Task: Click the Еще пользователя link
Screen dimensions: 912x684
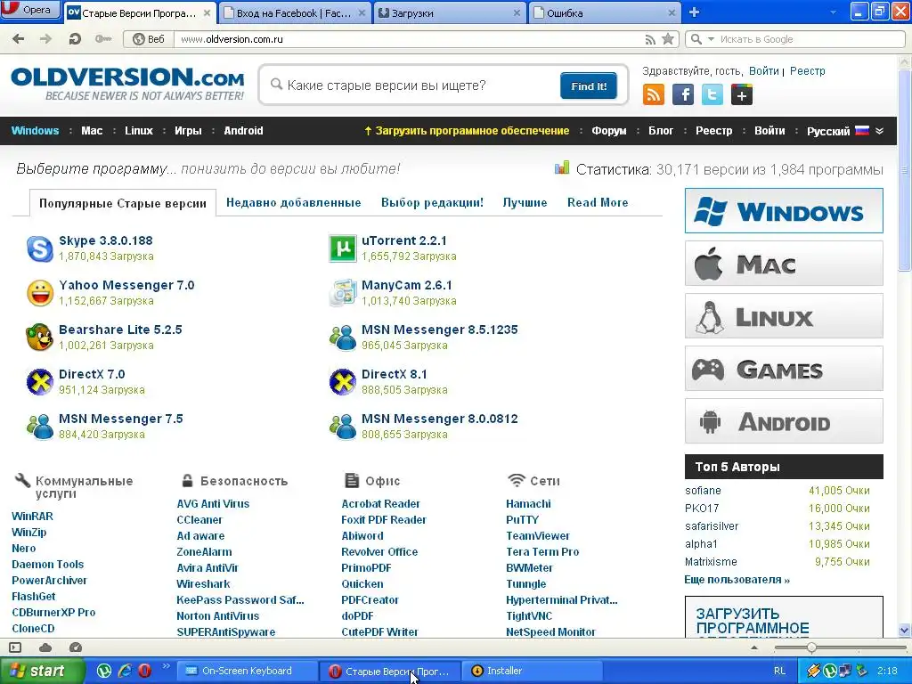Action: coord(737,580)
